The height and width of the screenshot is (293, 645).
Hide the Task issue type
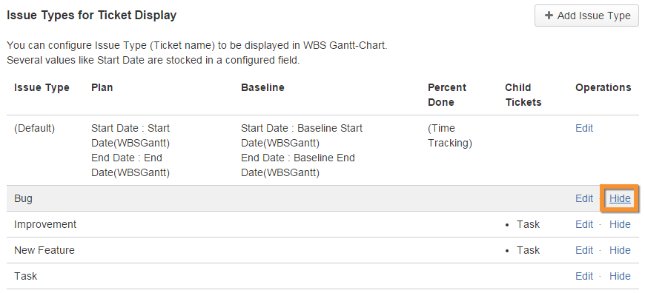[620, 276]
